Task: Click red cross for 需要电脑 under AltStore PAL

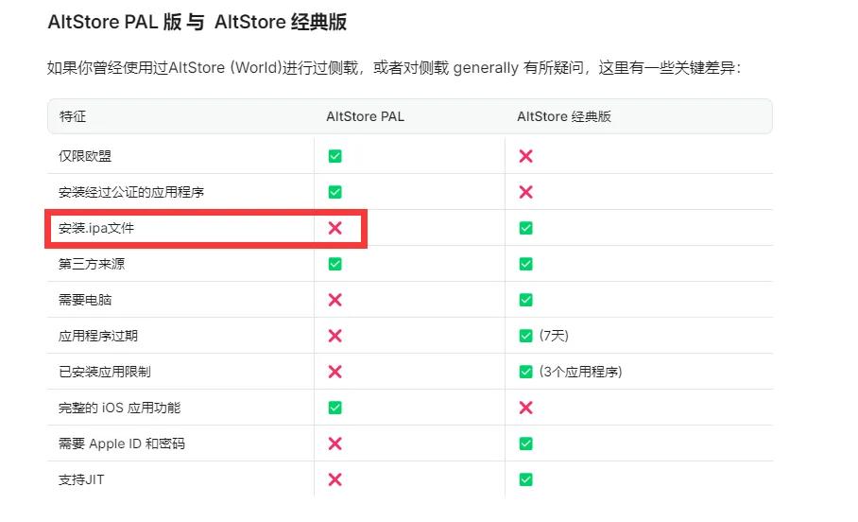Action: pyautogui.click(x=335, y=300)
